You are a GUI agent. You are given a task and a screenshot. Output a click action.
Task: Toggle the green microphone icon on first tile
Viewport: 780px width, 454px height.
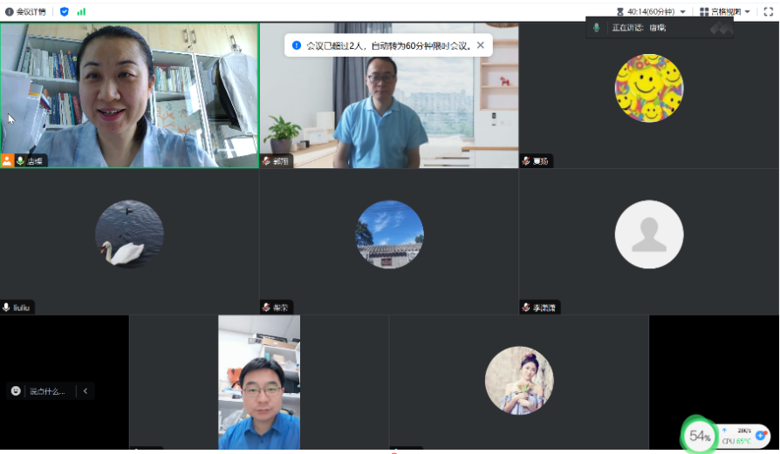click(x=19, y=160)
